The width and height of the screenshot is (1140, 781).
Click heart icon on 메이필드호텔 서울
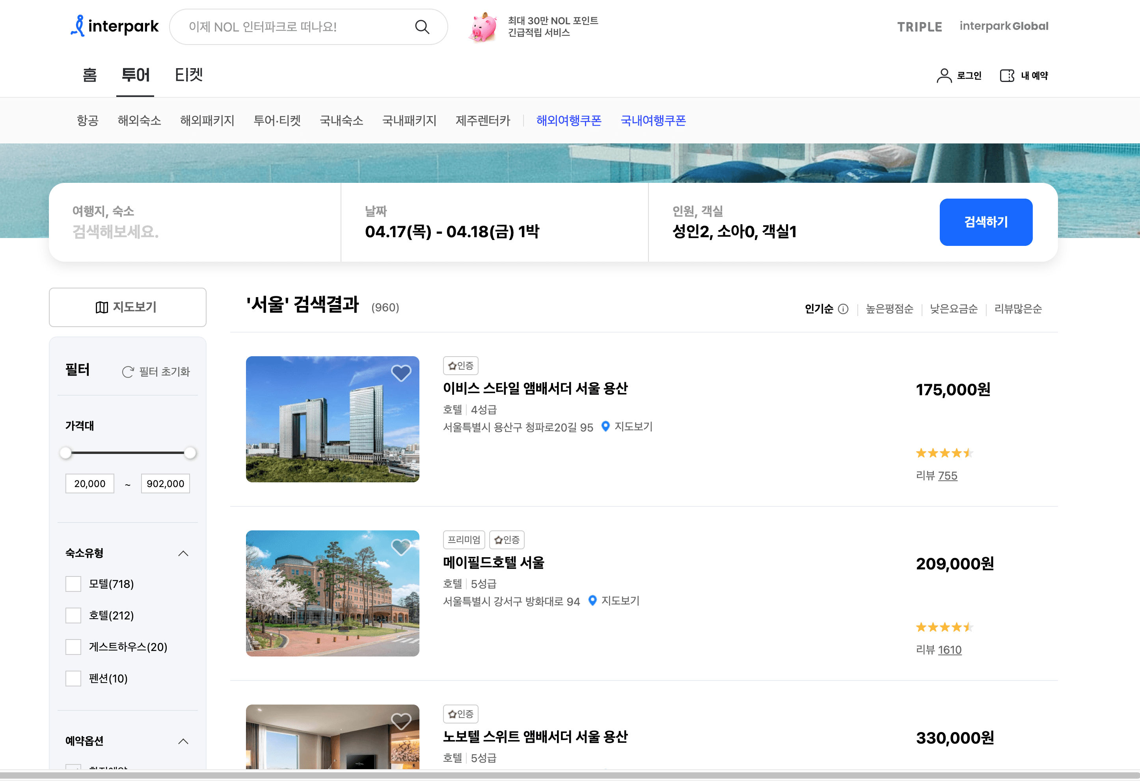(x=401, y=547)
